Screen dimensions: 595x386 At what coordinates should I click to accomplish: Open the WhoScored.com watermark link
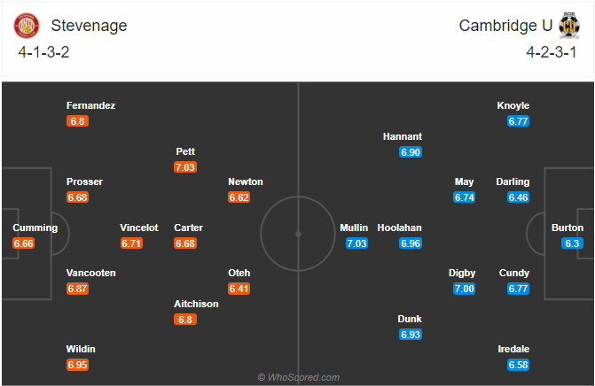[299, 377]
